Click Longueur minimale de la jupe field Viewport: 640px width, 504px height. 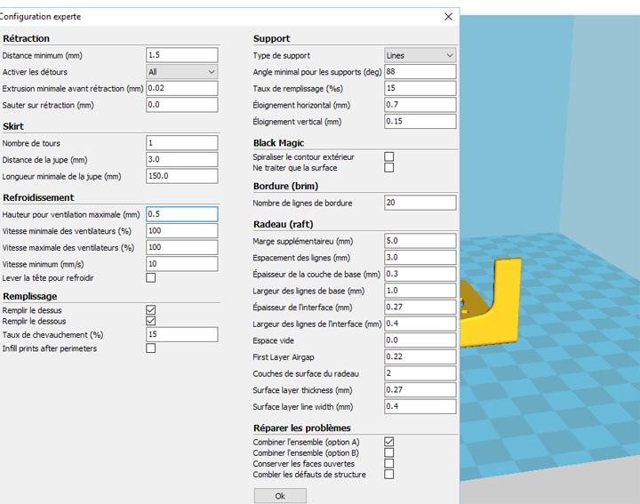point(182,176)
